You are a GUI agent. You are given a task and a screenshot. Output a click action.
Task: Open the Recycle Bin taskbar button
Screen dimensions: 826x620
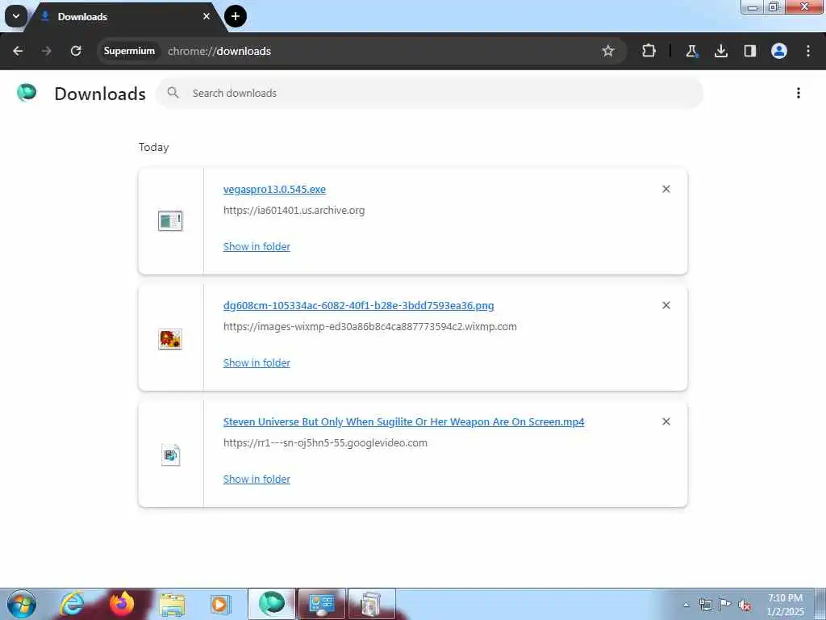click(372, 604)
